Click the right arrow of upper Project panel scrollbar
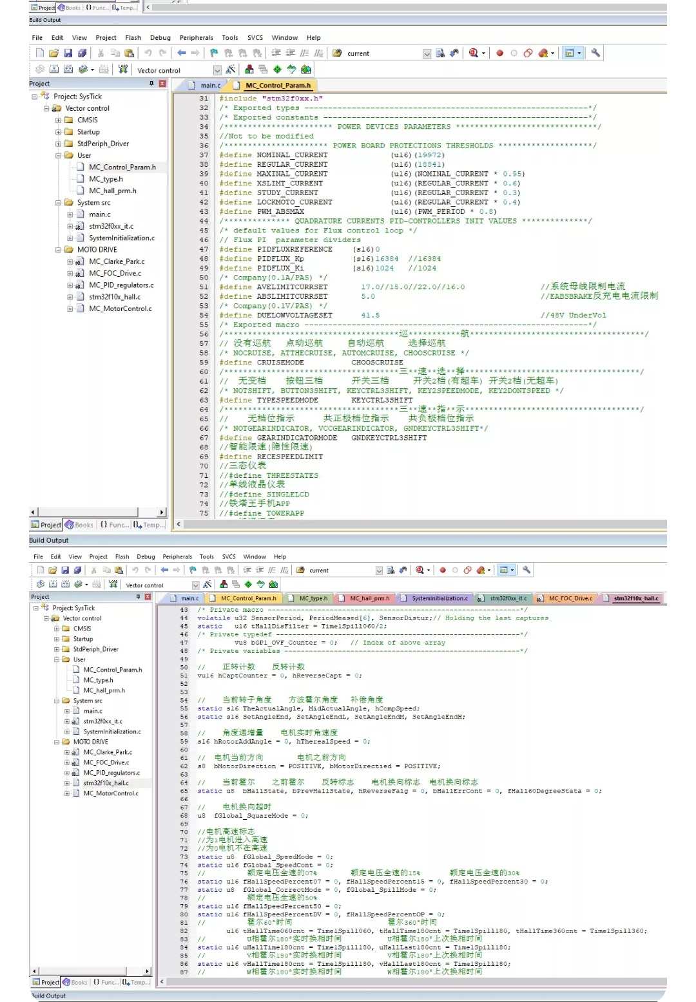Image resolution: width=696 pixels, height=1002 pixels. (162, 512)
